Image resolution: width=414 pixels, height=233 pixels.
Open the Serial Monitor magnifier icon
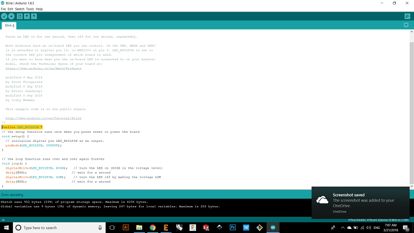[407, 17]
